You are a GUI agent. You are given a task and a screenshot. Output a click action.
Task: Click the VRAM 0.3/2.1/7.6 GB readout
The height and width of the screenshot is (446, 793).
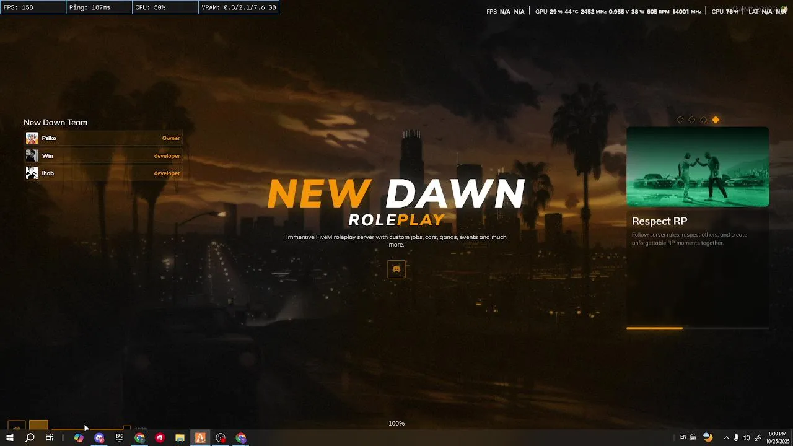(239, 7)
